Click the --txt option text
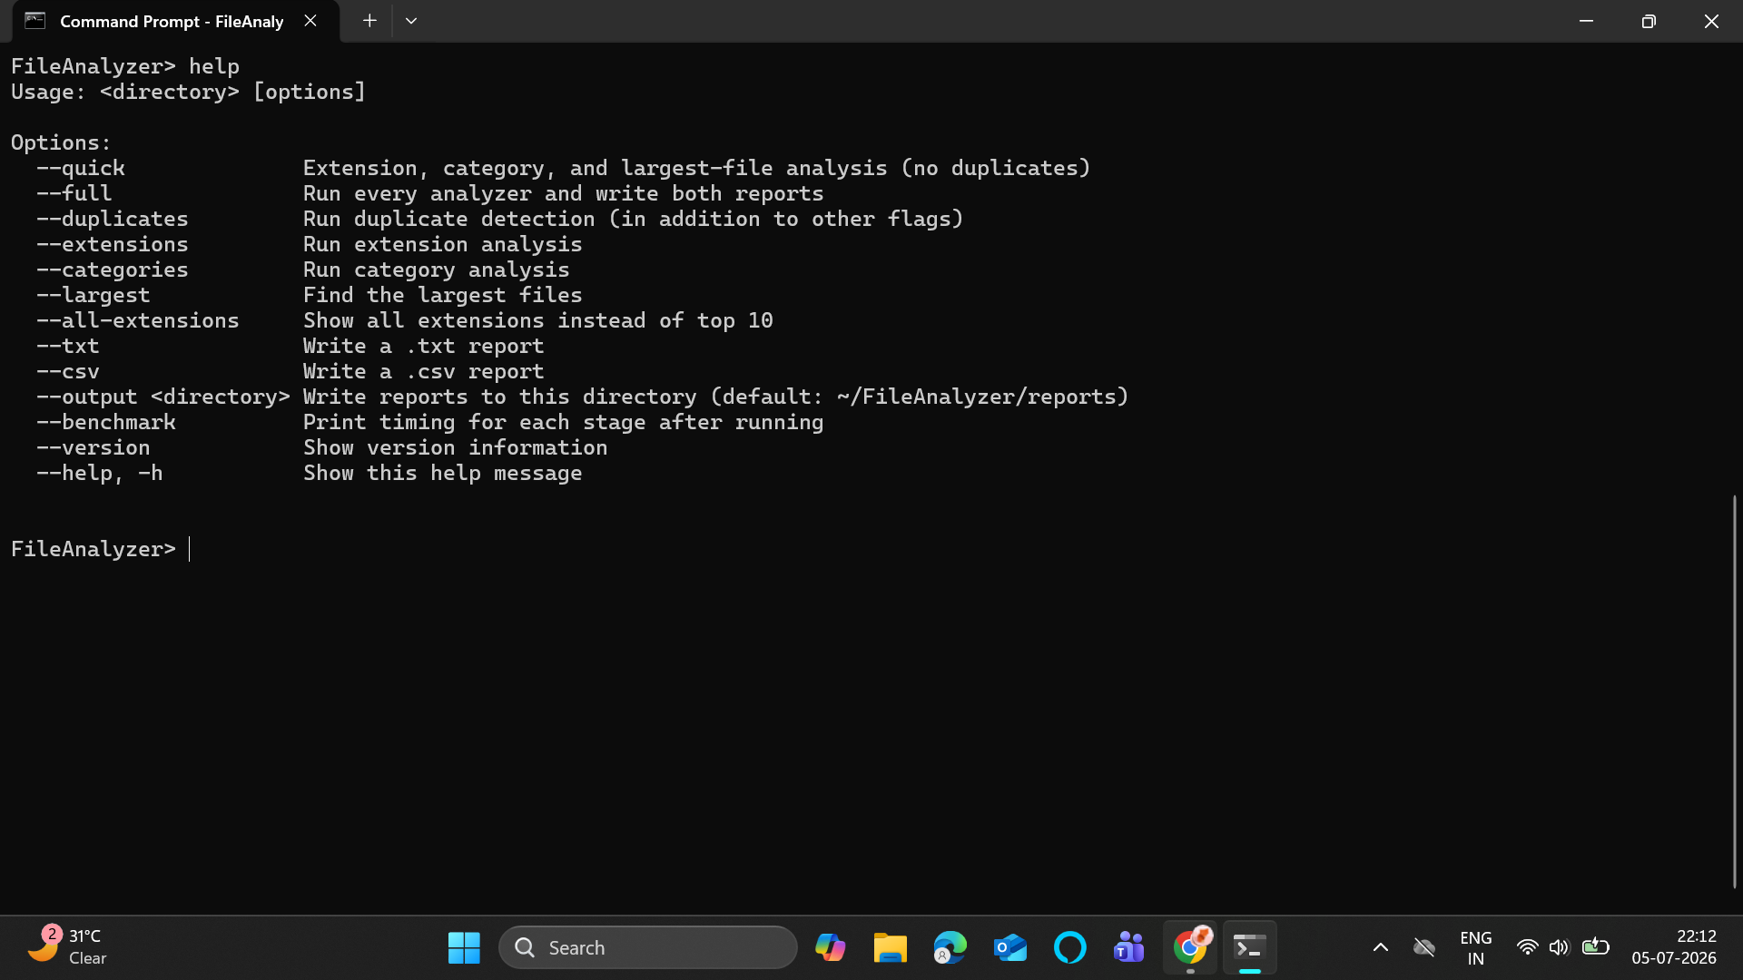This screenshot has height=980, width=1743. coord(68,346)
